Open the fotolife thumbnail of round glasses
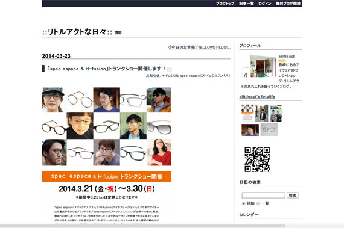Image resolution: width=344 pixels, height=228 pixels. [269, 129]
